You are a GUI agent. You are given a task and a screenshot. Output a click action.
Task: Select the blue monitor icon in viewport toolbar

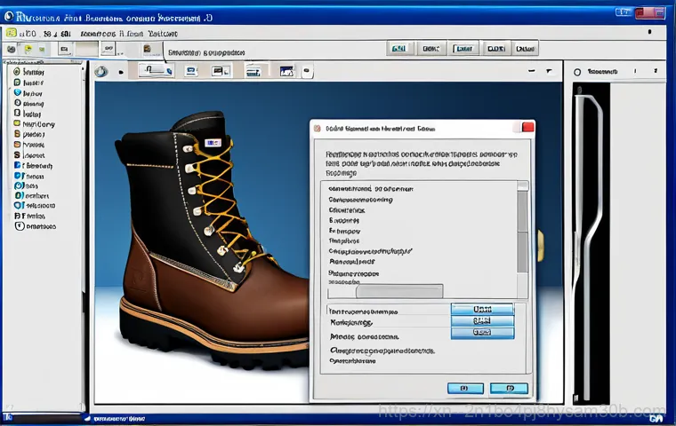(x=191, y=71)
